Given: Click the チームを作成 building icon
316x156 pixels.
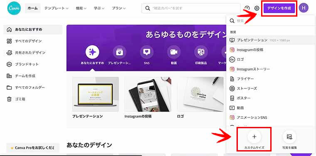Looking at the screenshot, I should (9, 76).
